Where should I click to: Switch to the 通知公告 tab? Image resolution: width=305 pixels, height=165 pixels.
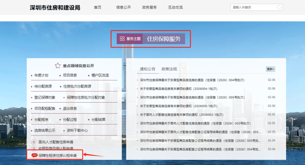pyautogui.click(x=147, y=69)
